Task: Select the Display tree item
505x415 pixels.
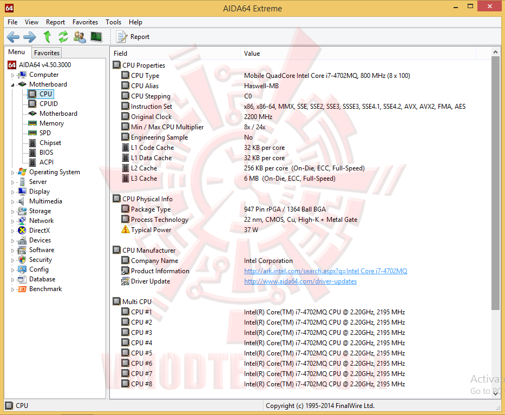Action: (x=40, y=192)
